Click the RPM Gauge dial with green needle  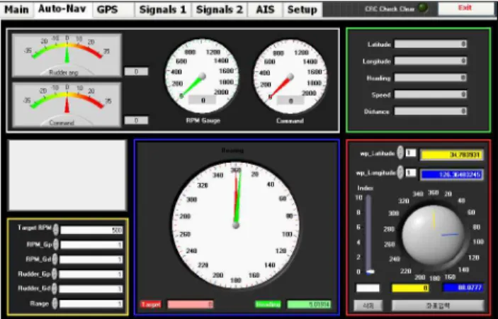pyautogui.click(x=201, y=77)
